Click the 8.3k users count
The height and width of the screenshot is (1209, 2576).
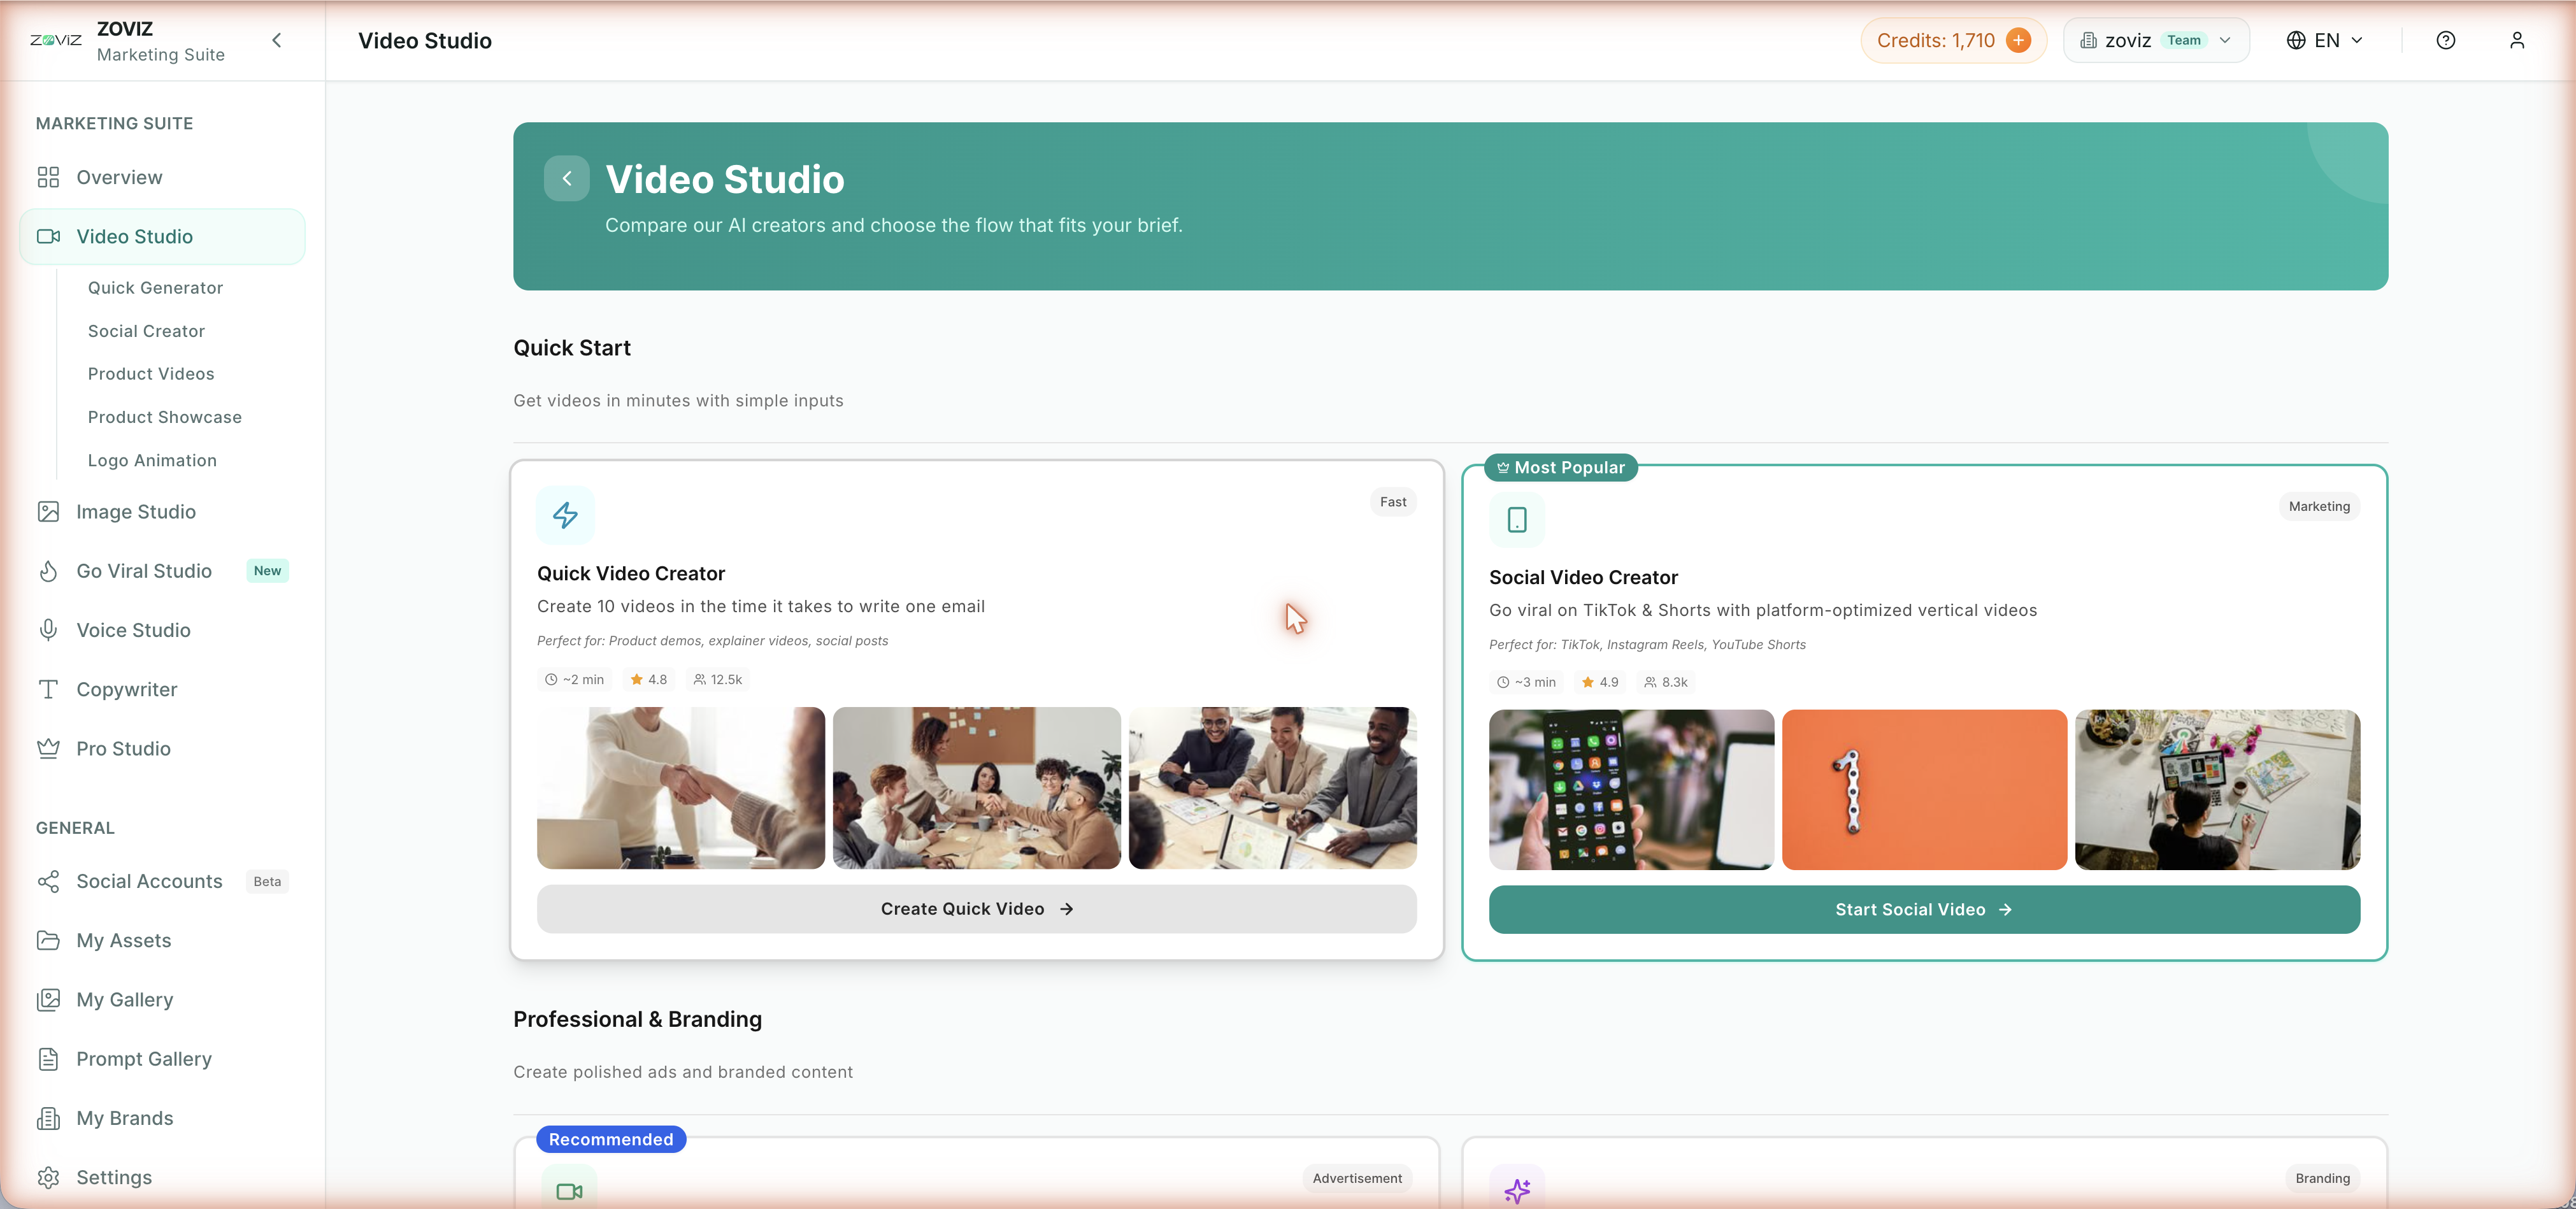1665,682
